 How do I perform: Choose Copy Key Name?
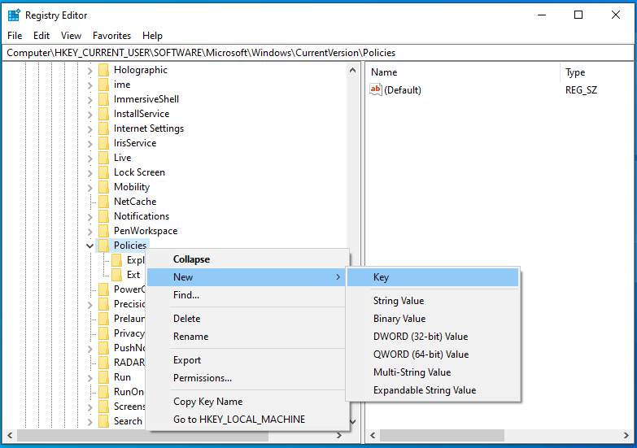pyautogui.click(x=248, y=402)
